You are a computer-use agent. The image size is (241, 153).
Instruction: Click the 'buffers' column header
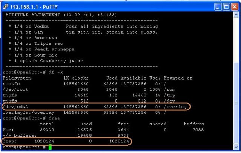click(x=194, y=124)
